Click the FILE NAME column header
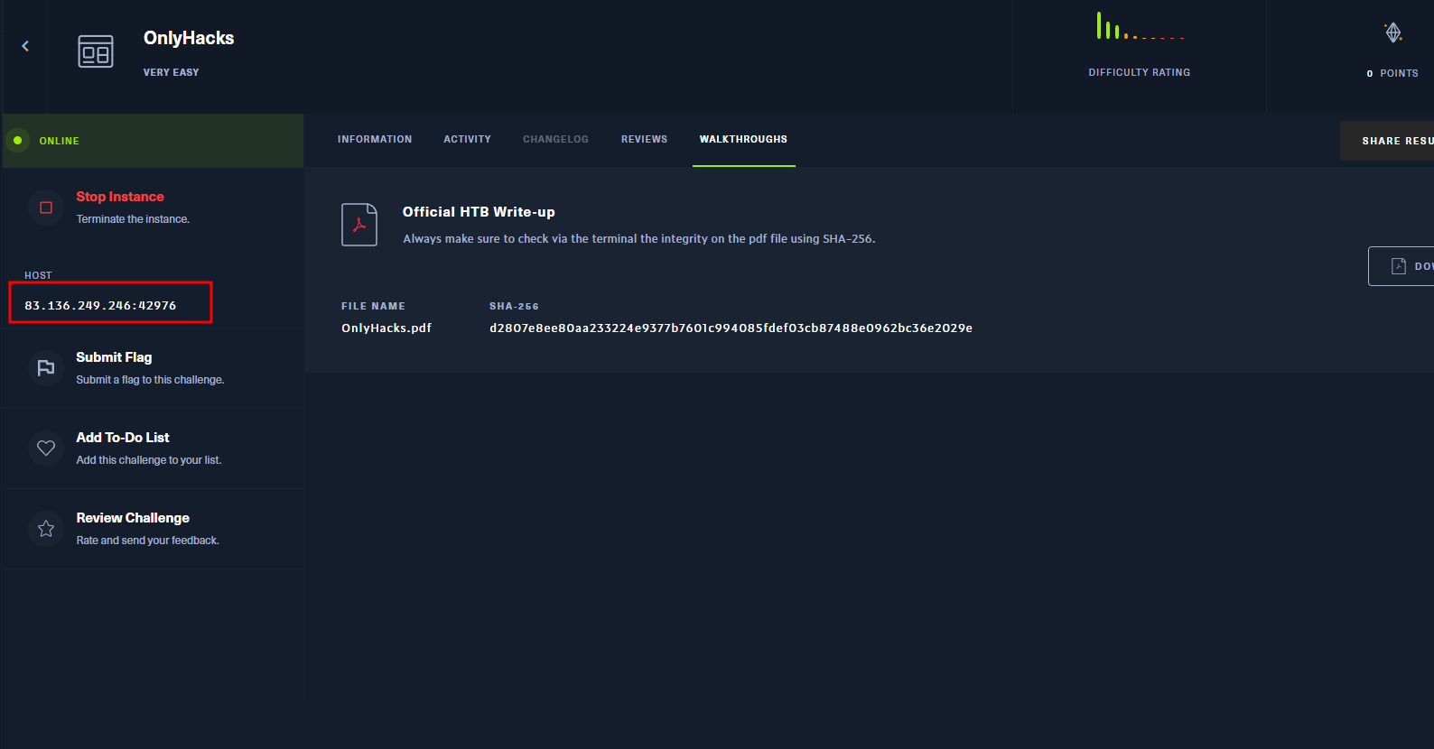Viewport: 1434px width, 749px height. click(x=373, y=307)
